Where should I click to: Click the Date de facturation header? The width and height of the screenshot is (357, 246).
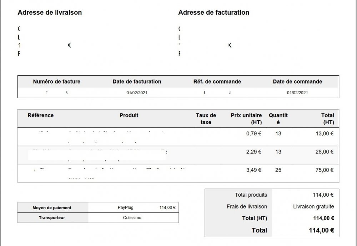pos(137,81)
